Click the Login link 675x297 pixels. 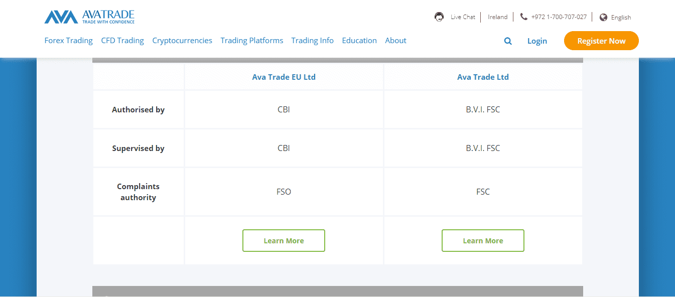coord(537,41)
